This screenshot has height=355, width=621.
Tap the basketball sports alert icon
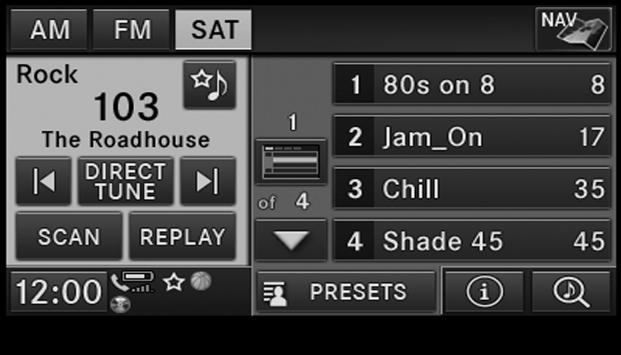tap(201, 281)
